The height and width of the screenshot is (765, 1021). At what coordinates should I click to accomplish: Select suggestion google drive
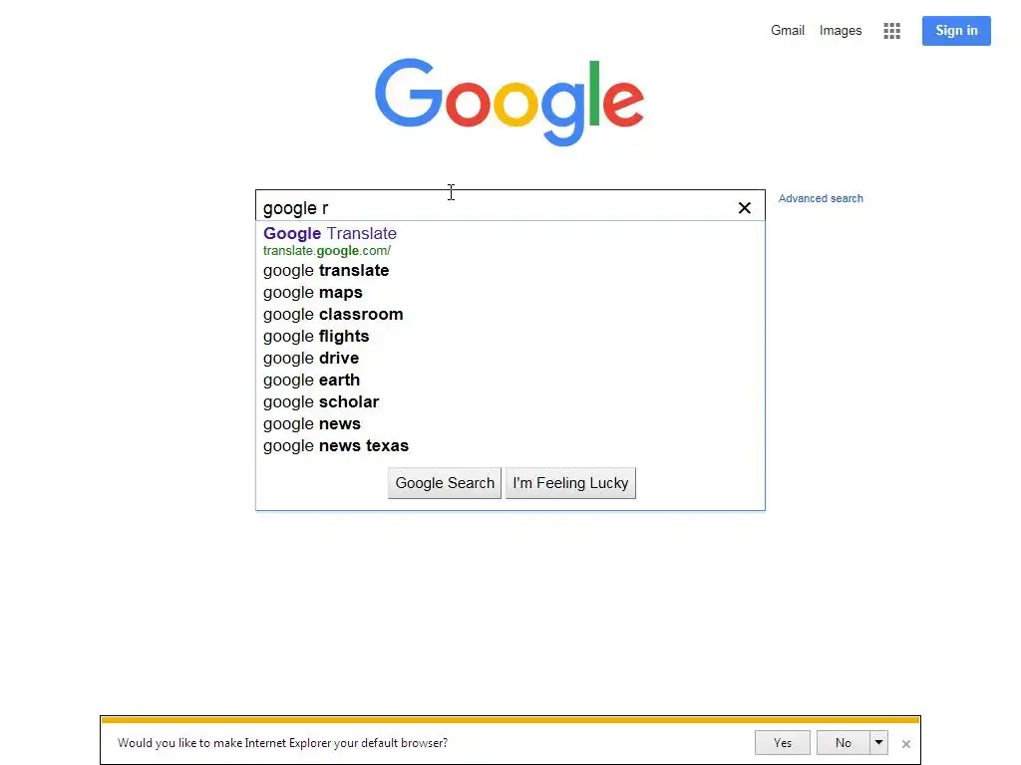point(510,359)
